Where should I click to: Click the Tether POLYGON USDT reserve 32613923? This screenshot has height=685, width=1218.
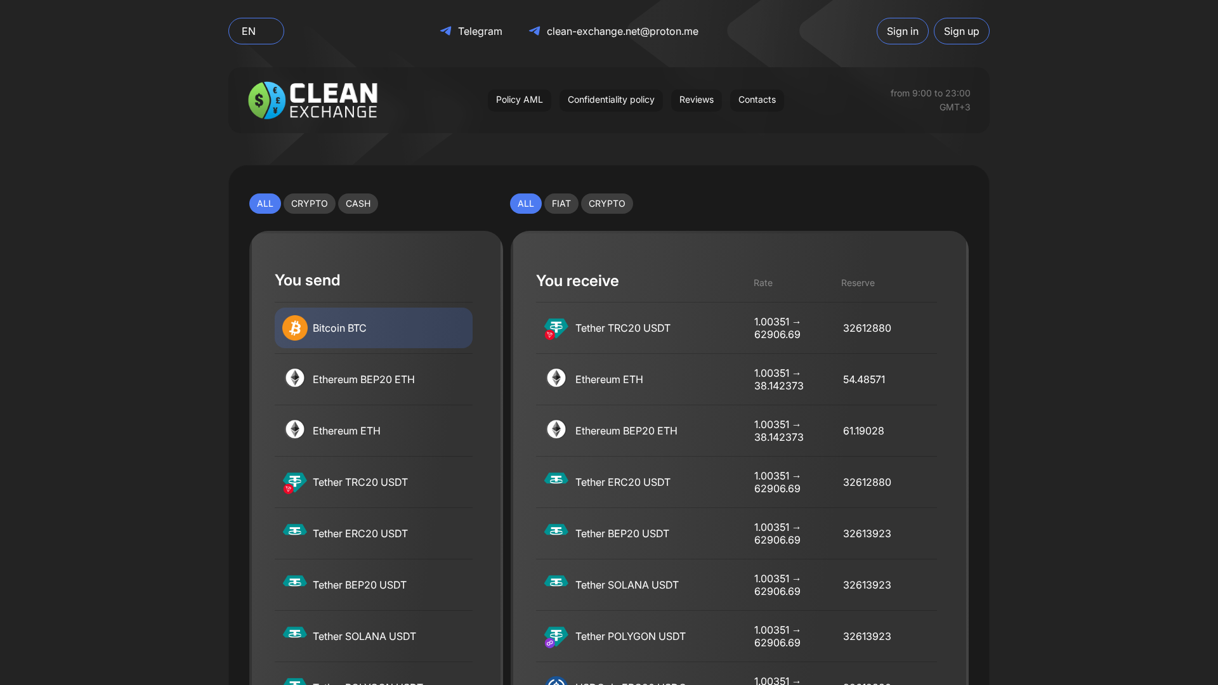(867, 636)
